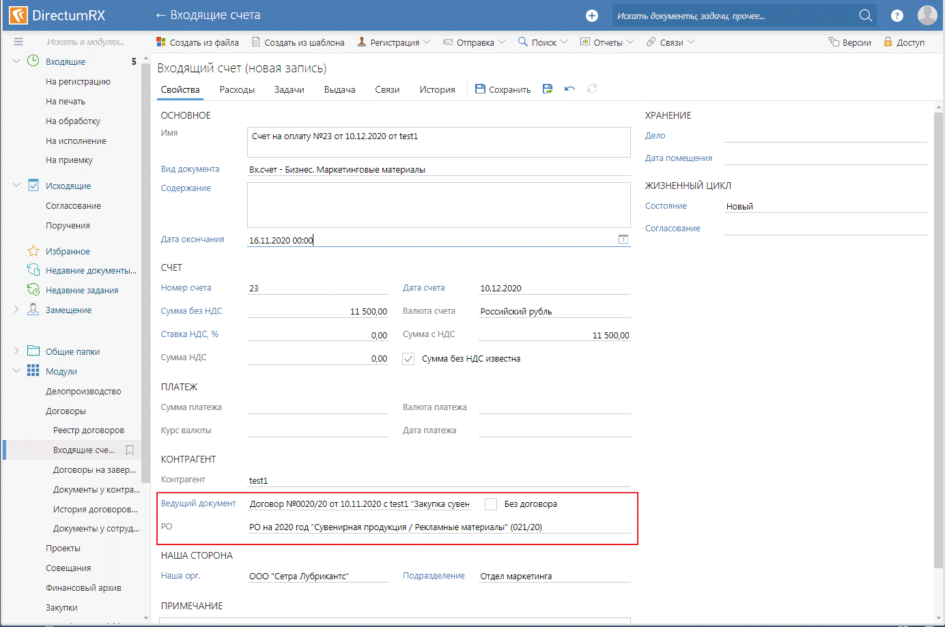Switch to the История tab
The width and height of the screenshot is (945, 627).
click(437, 89)
